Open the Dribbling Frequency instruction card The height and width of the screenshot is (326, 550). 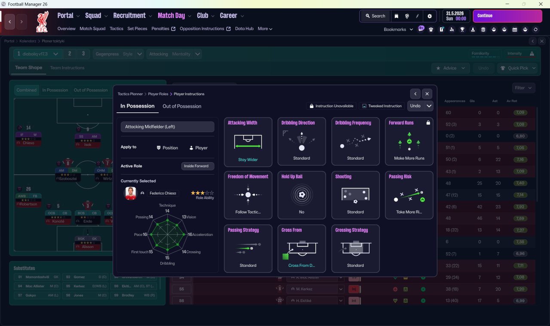point(355,141)
